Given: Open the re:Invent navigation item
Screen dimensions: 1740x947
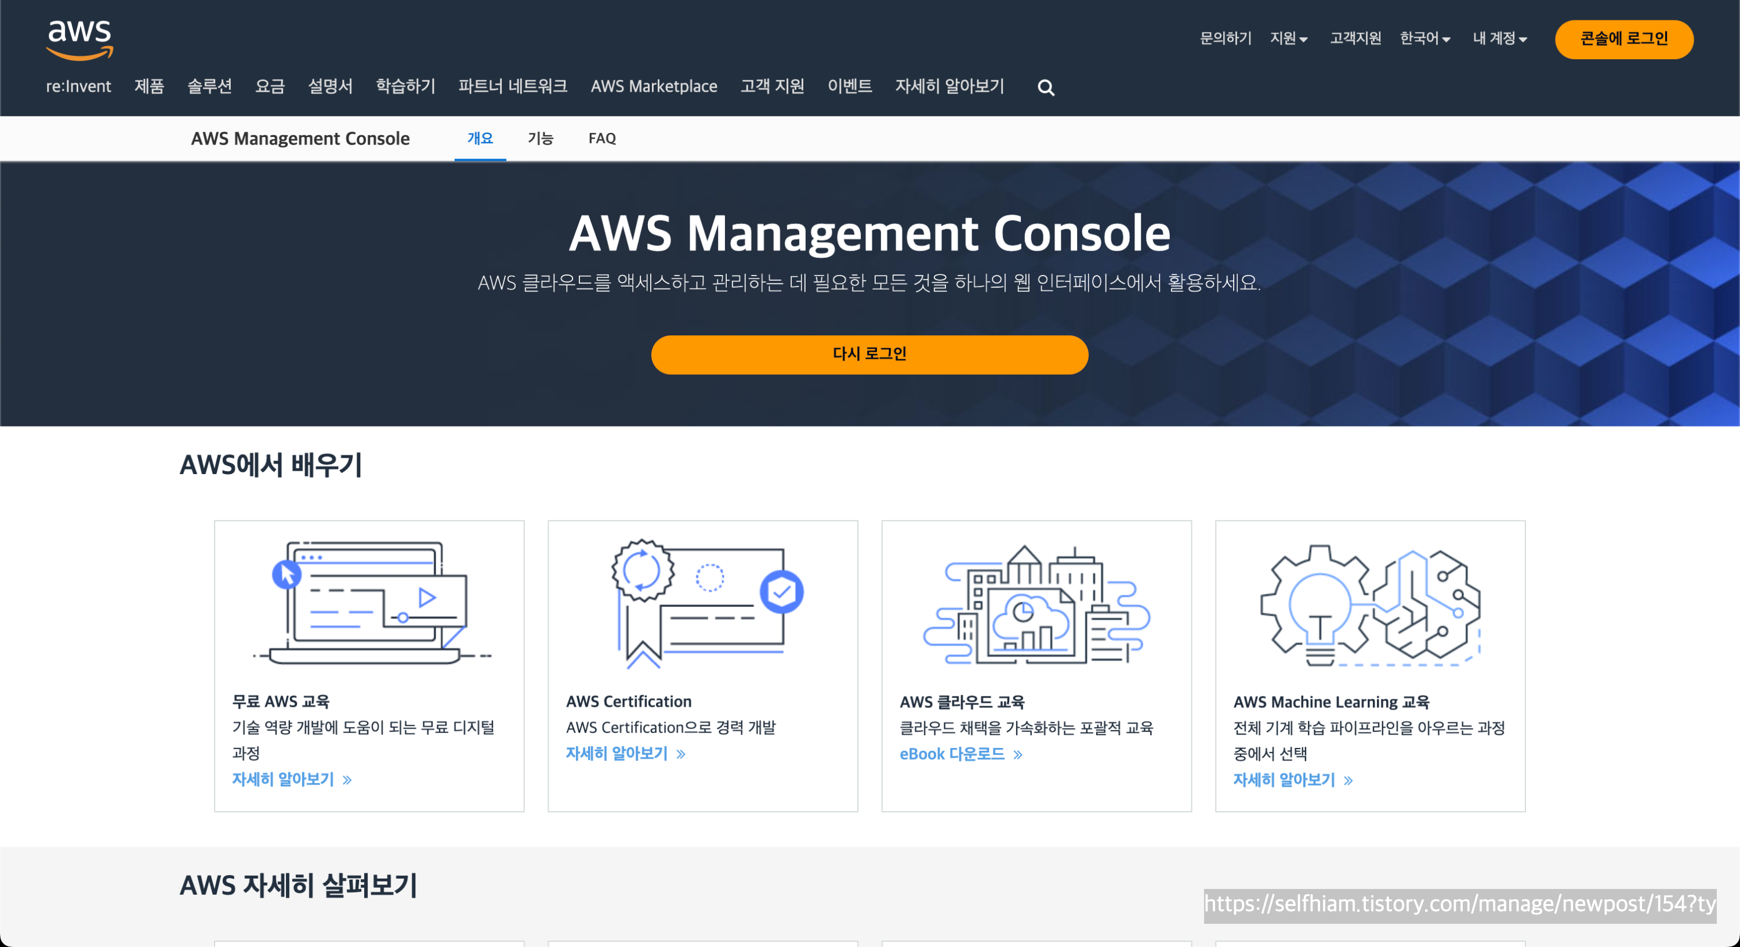Looking at the screenshot, I should point(78,86).
